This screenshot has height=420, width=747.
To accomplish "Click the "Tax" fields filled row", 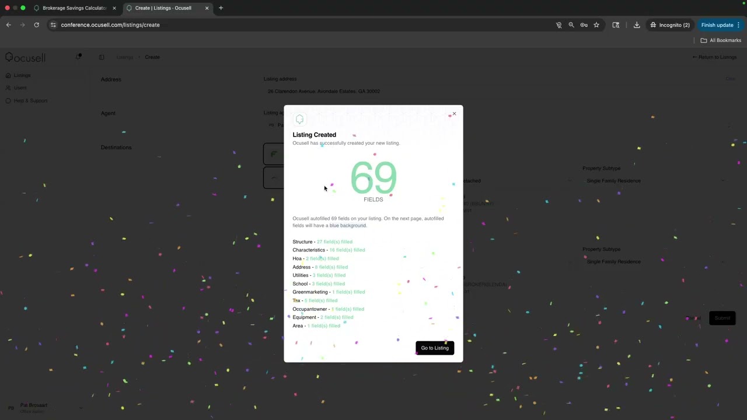I will point(315,300).
